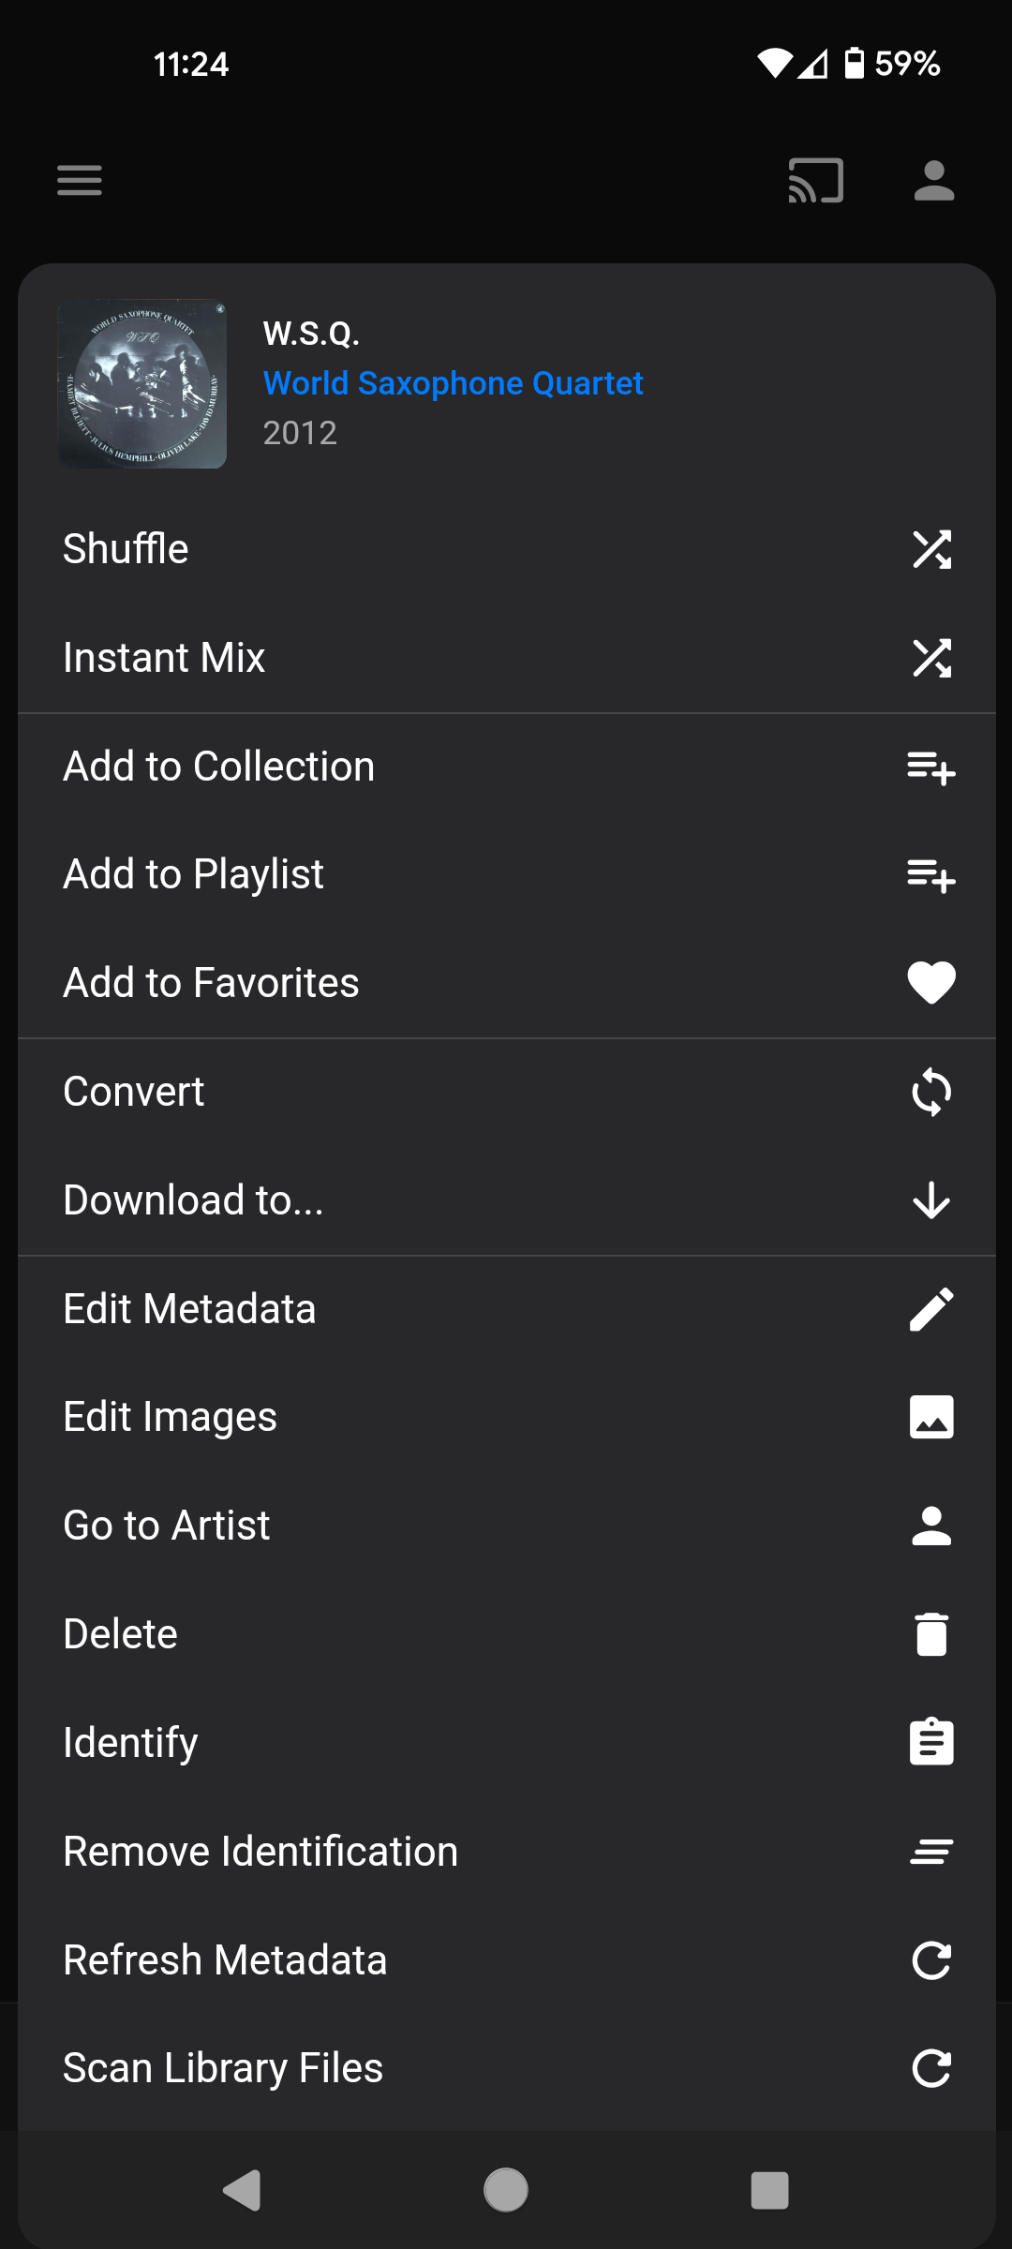Open the user profile icon
The image size is (1012, 2249).
tap(933, 180)
